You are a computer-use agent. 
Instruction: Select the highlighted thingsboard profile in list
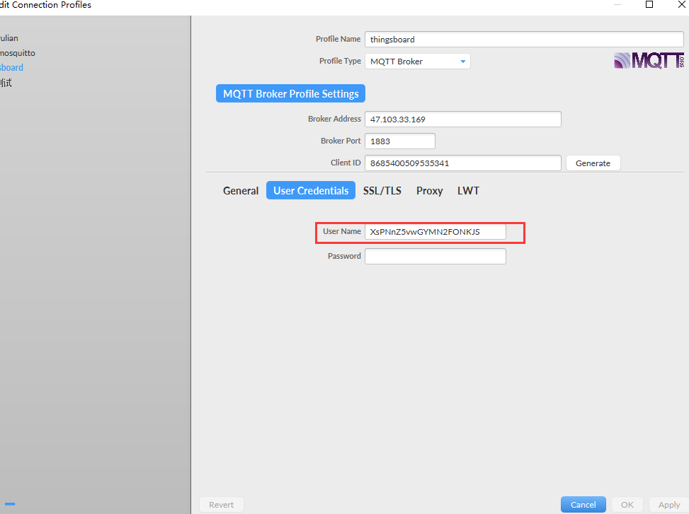click(11, 68)
